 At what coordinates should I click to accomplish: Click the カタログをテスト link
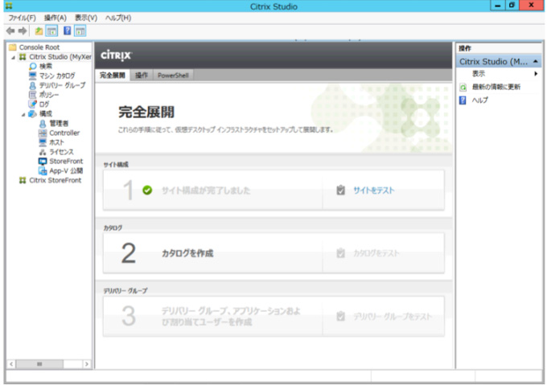point(376,253)
